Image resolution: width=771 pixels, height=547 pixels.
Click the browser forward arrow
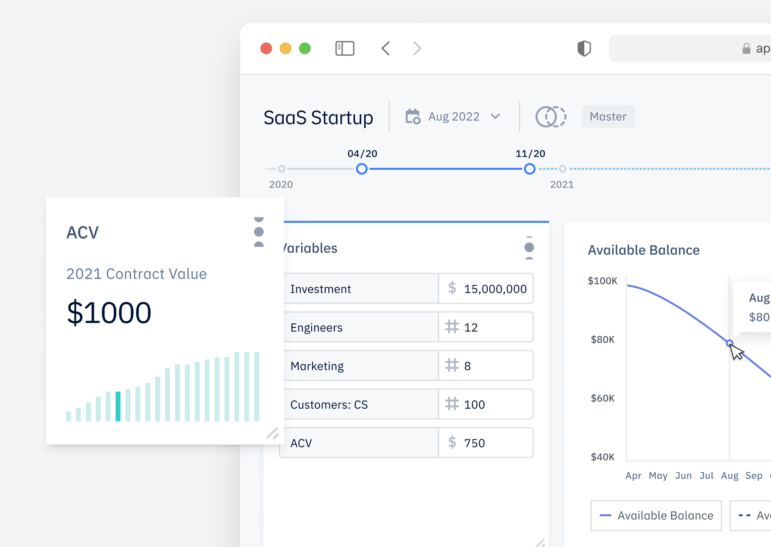[417, 48]
